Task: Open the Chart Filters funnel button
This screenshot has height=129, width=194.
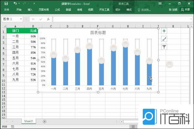Action: (x=164, y=47)
